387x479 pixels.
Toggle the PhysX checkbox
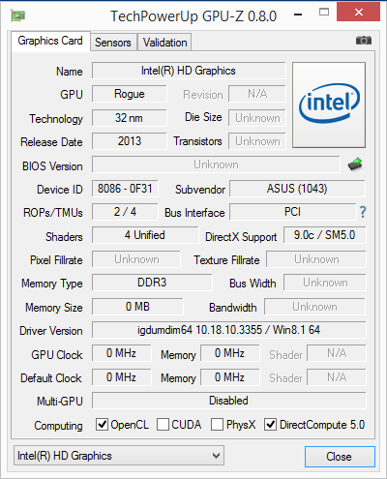click(x=217, y=425)
